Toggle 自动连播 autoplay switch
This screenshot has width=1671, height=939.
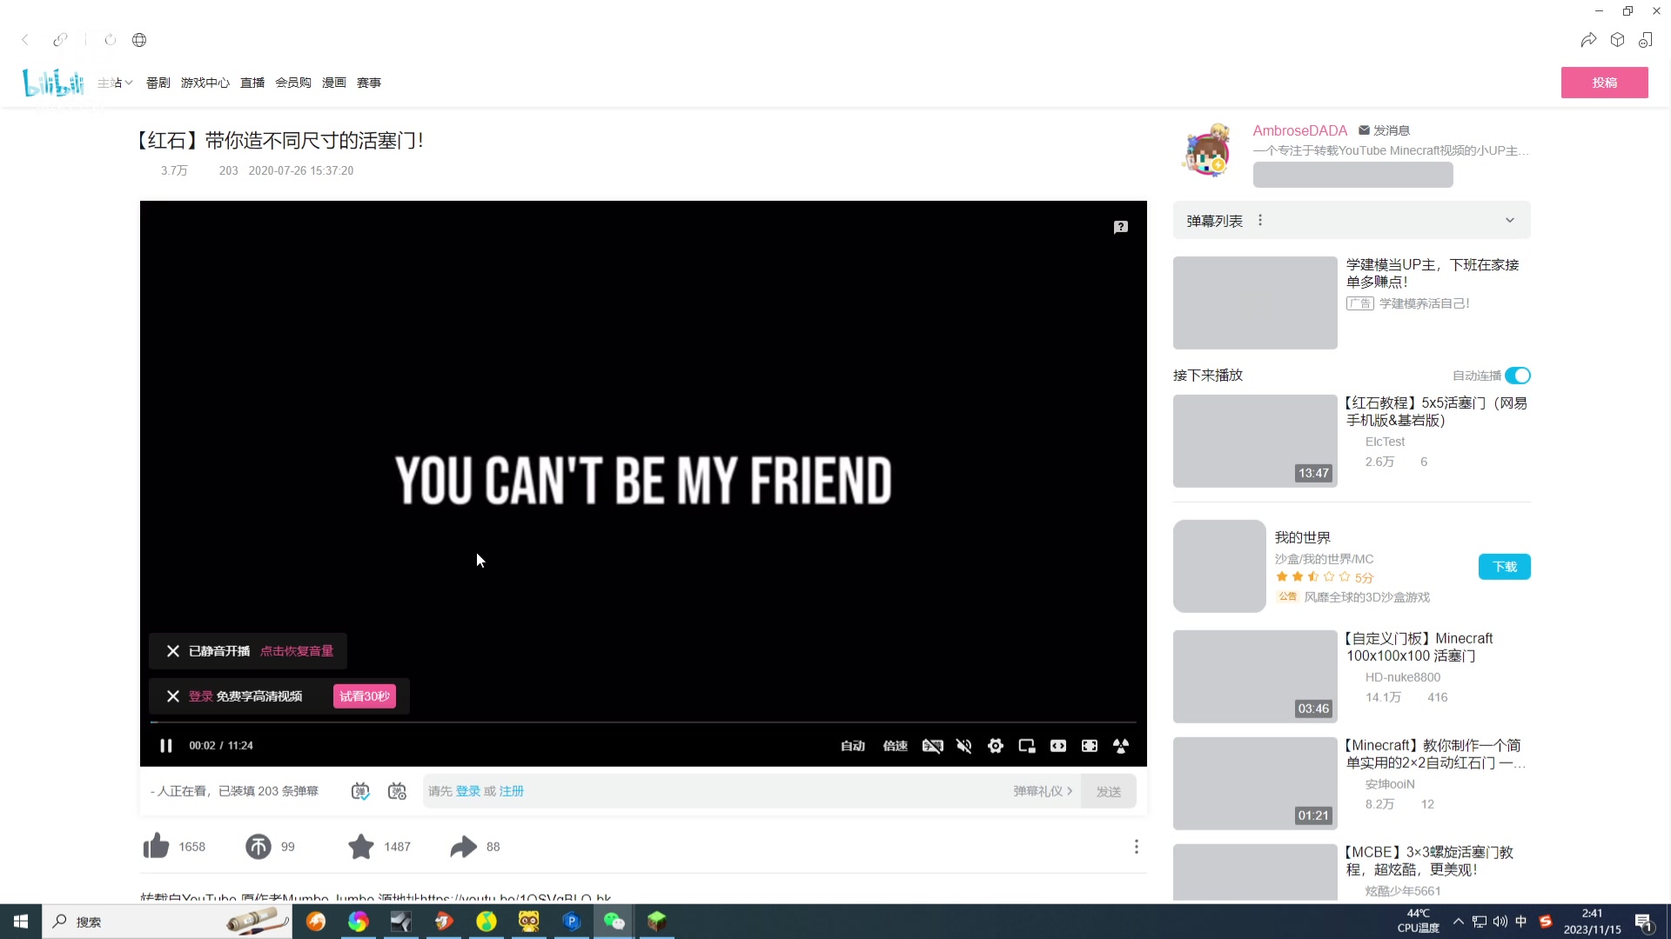(x=1517, y=376)
